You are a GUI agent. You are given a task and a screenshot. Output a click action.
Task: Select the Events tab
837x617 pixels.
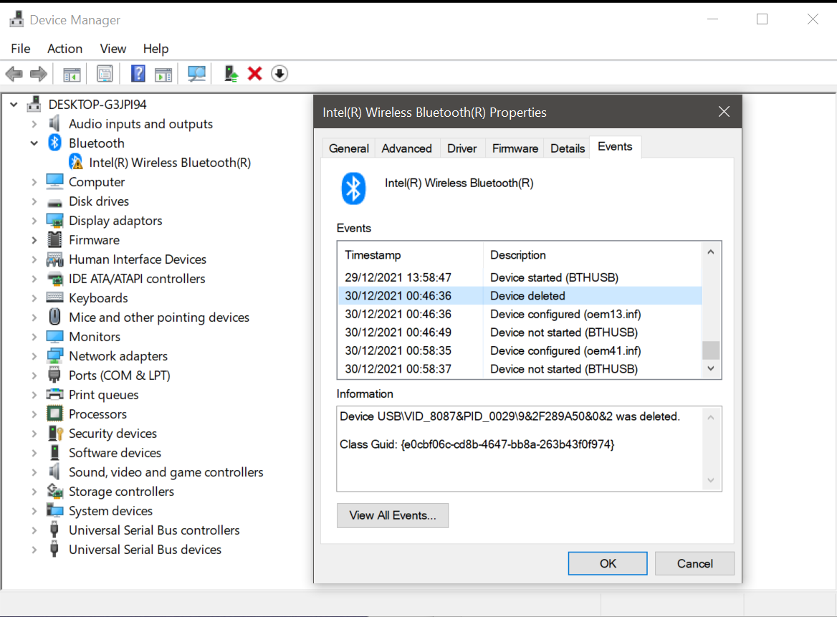615,147
